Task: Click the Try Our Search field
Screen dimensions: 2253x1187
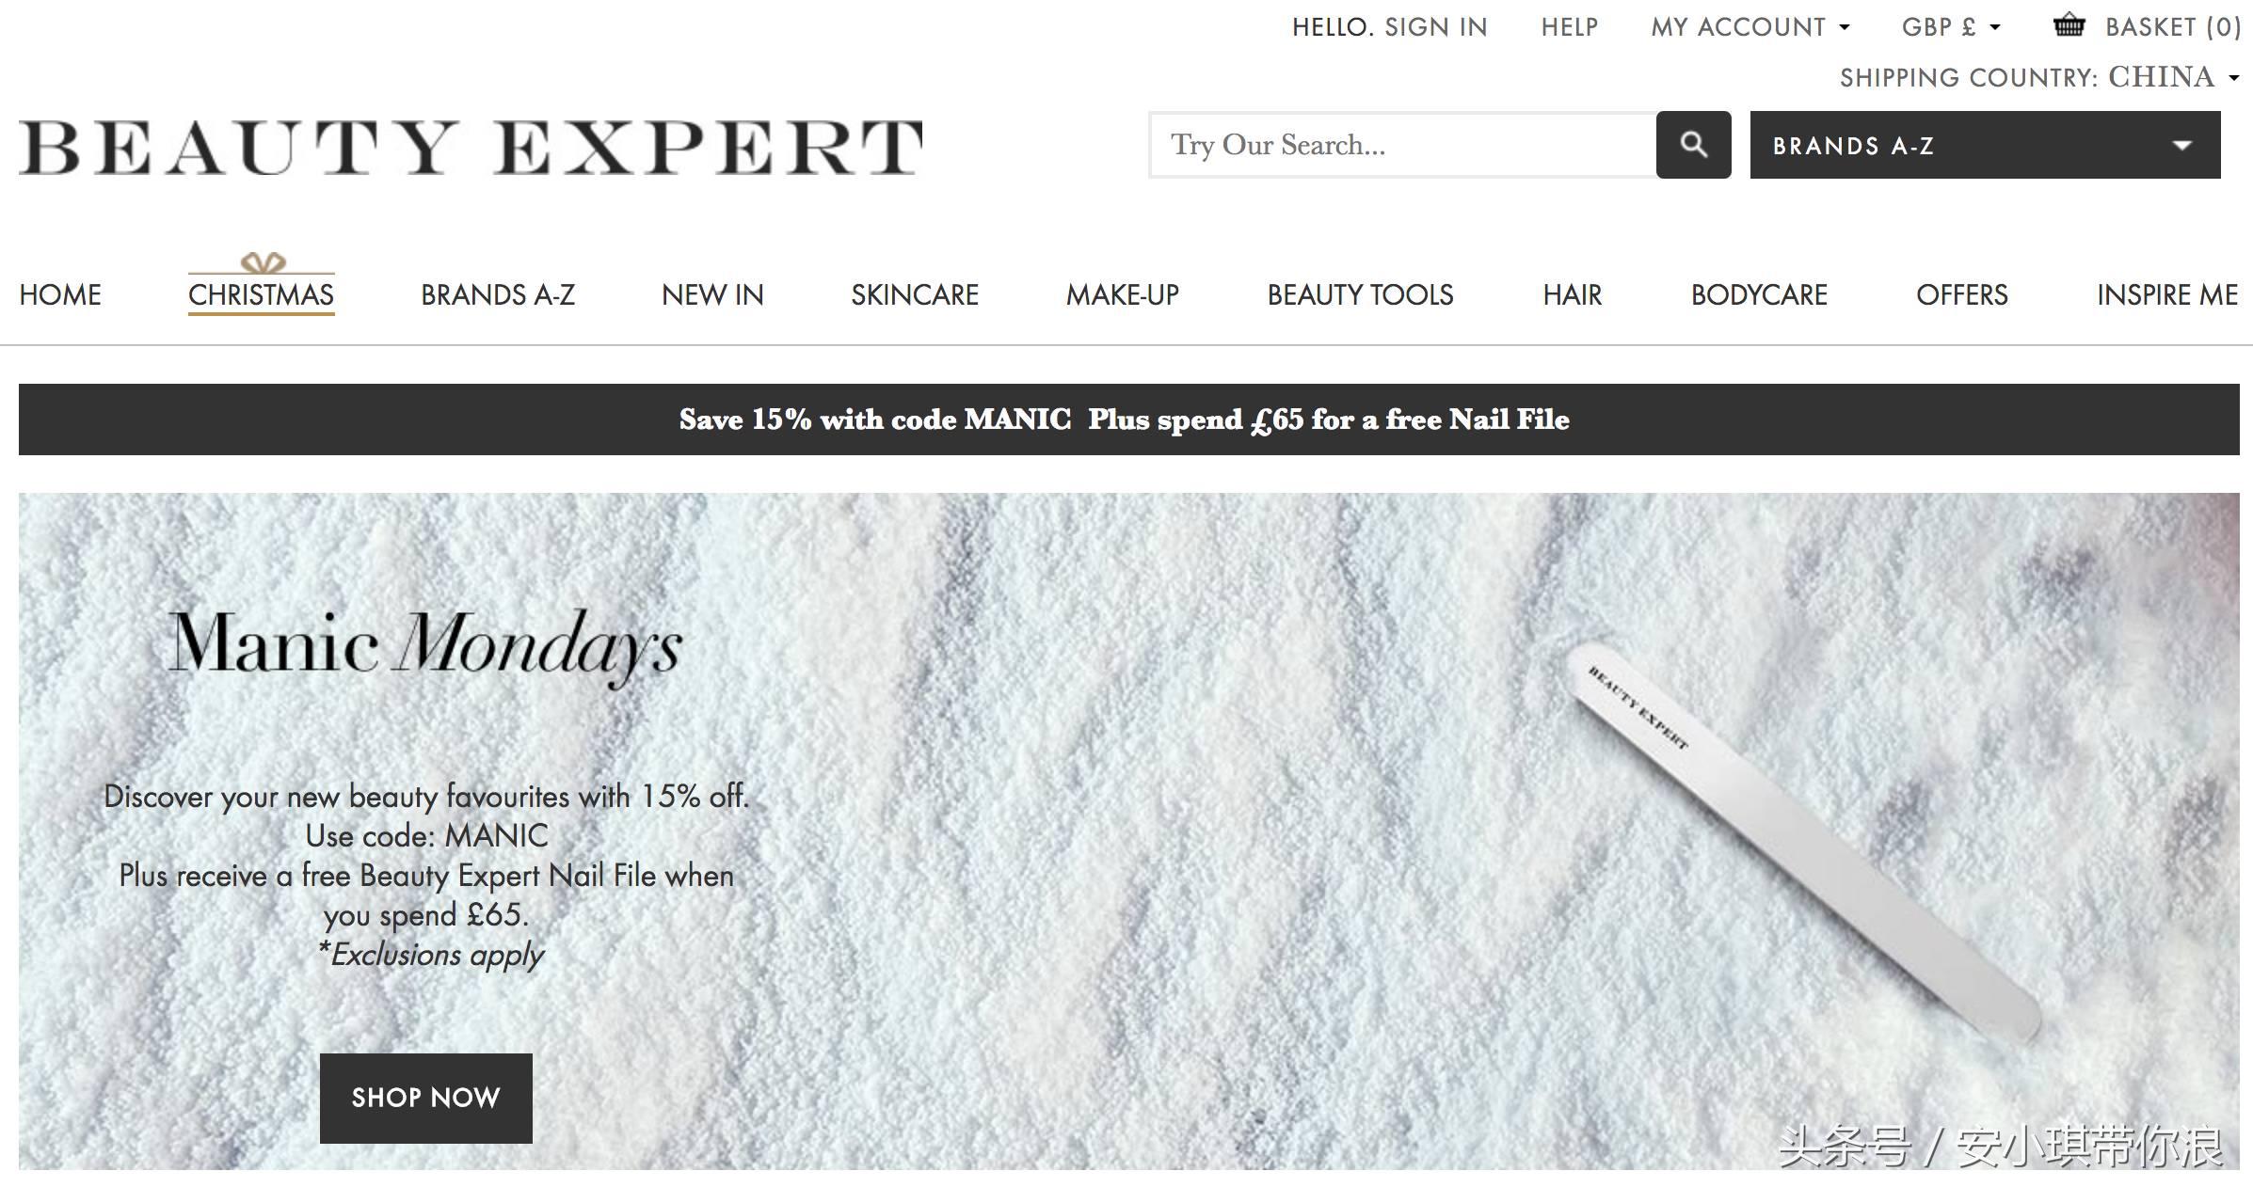Action: click(x=1402, y=145)
